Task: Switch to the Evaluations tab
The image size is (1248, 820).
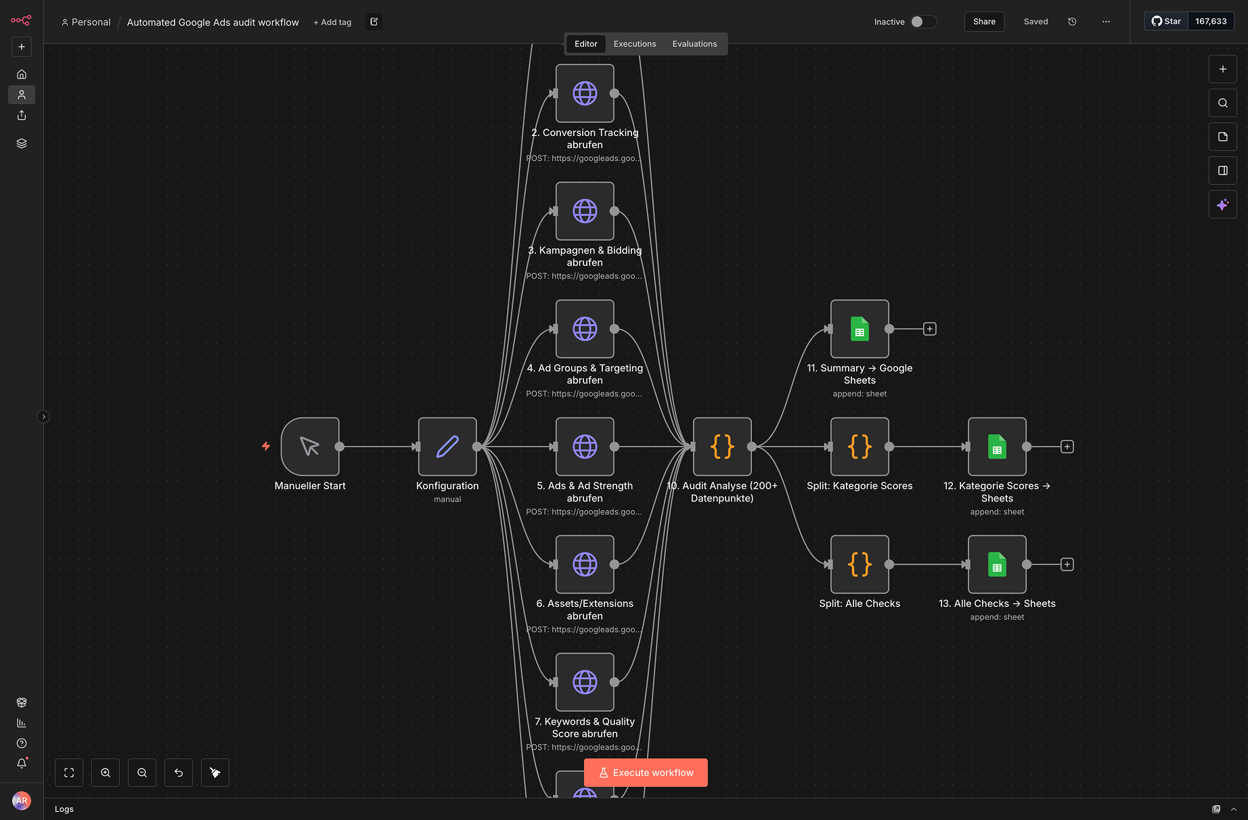Action: point(694,44)
